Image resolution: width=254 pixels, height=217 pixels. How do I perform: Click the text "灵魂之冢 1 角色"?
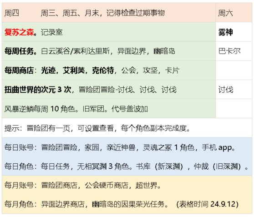pyautogui.click(x=168, y=147)
